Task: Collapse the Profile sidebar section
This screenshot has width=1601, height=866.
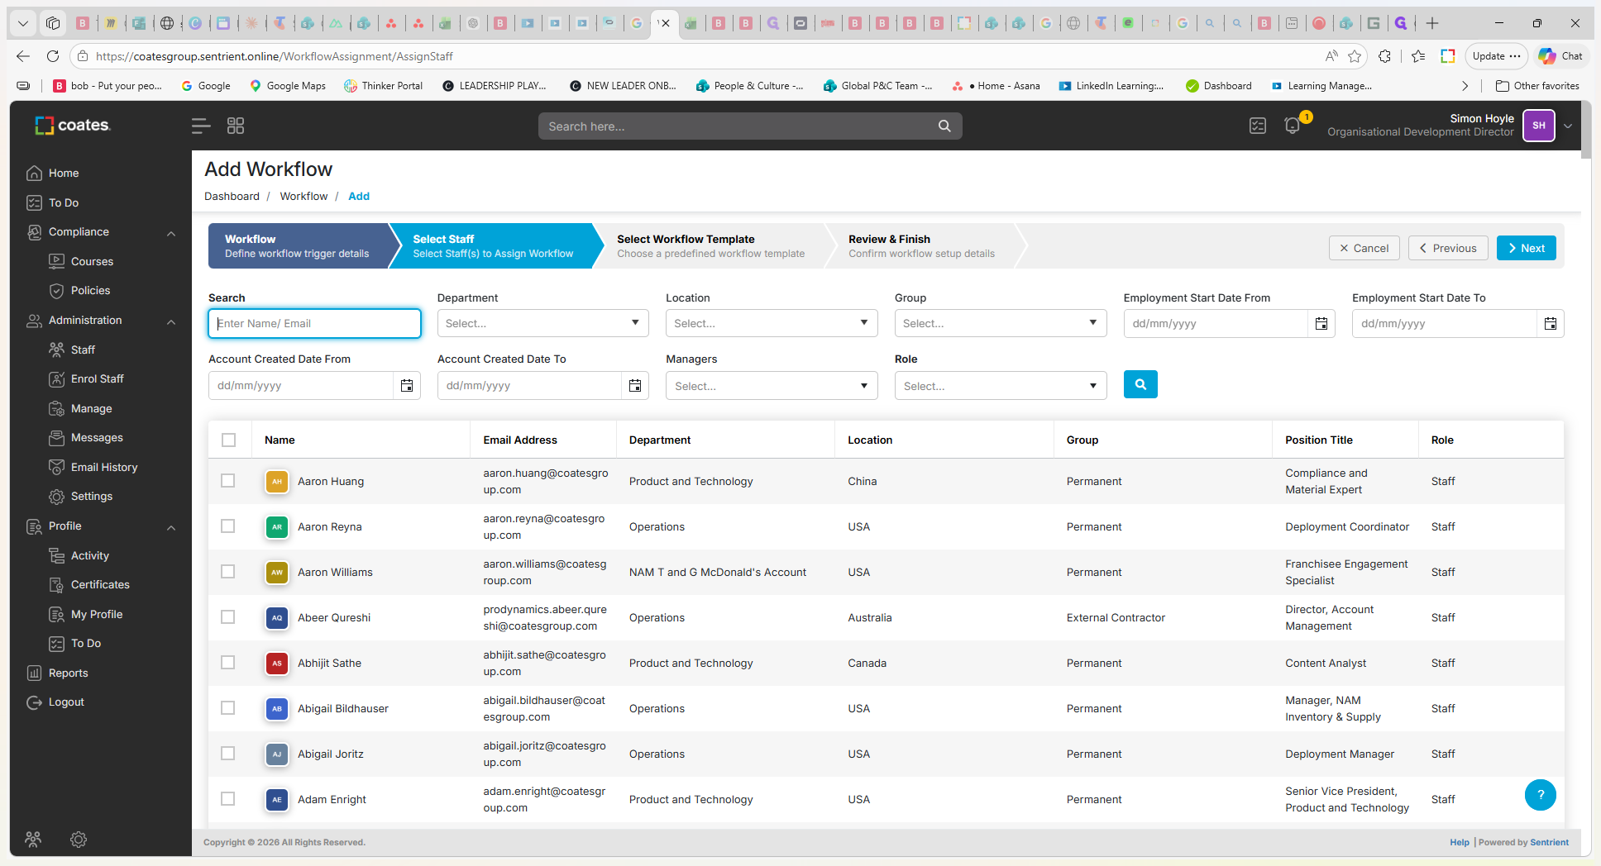Action: (x=171, y=527)
